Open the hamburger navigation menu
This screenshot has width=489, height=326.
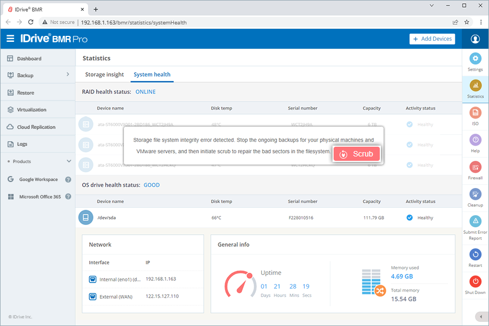pos(10,39)
